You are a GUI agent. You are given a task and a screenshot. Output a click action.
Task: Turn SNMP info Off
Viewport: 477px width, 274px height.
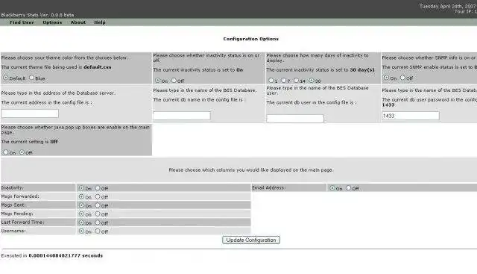point(402,78)
